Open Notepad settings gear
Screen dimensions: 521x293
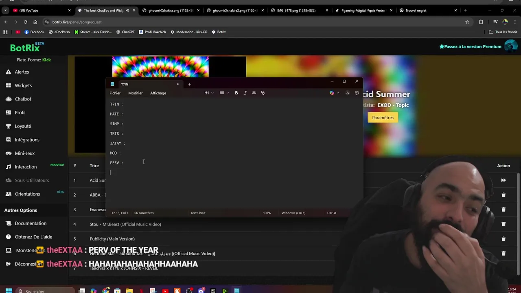coord(357,93)
